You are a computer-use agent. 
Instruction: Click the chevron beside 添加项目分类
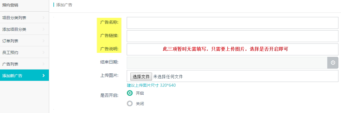coord(43,29)
